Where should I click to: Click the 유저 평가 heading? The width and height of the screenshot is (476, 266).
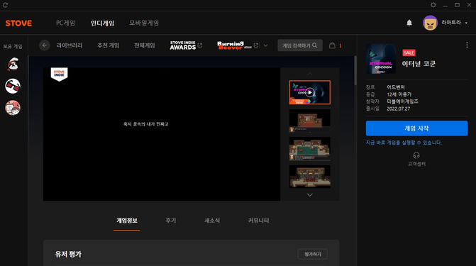click(x=68, y=254)
